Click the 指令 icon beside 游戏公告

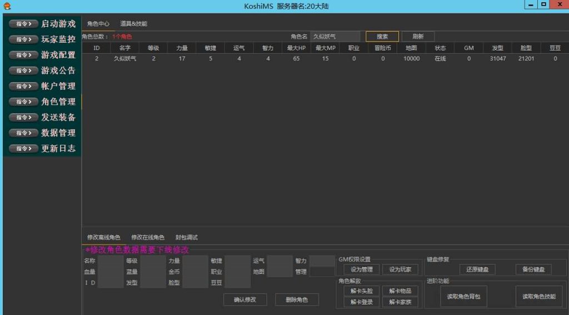(x=24, y=70)
